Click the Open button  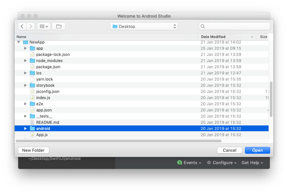pyautogui.click(x=257, y=150)
